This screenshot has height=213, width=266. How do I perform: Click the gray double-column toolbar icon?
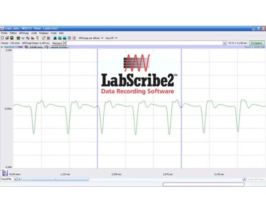pos(48,38)
